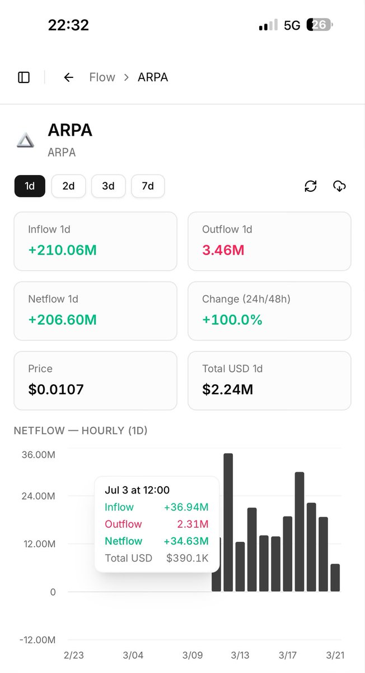Open the Flow breadcrumb link
The image size is (365, 673).
pyautogui.click(x=102, y=77)
